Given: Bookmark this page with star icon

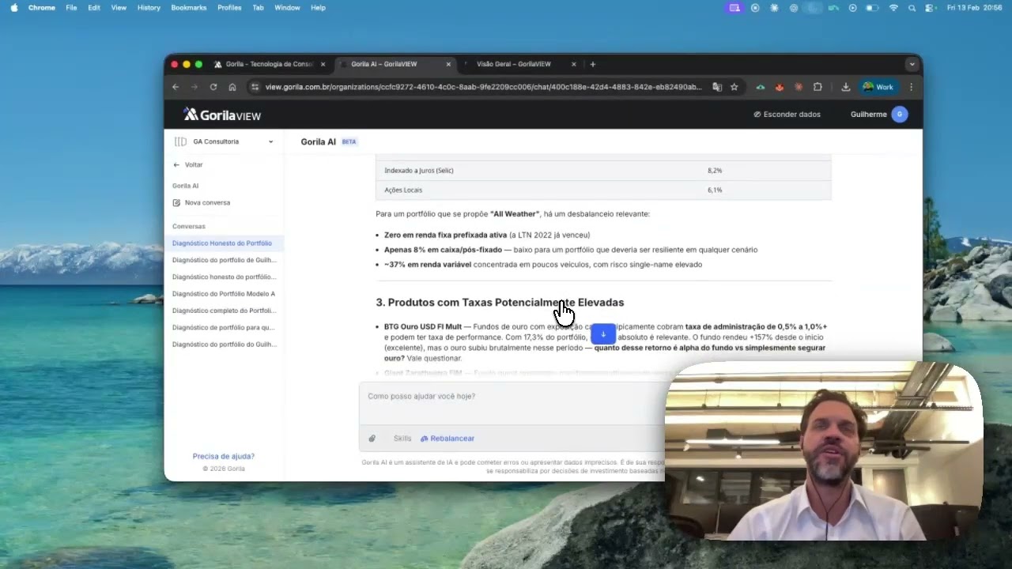Looking at the screenshot, I should (x=734, y=87).
